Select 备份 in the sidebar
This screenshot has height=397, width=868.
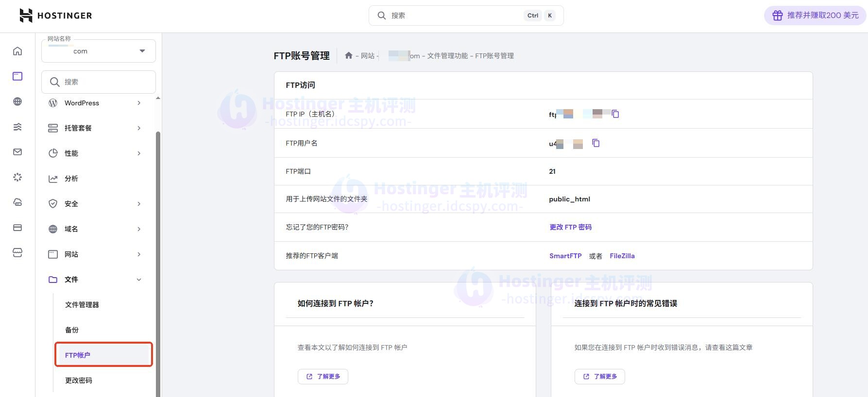(72, 330)
